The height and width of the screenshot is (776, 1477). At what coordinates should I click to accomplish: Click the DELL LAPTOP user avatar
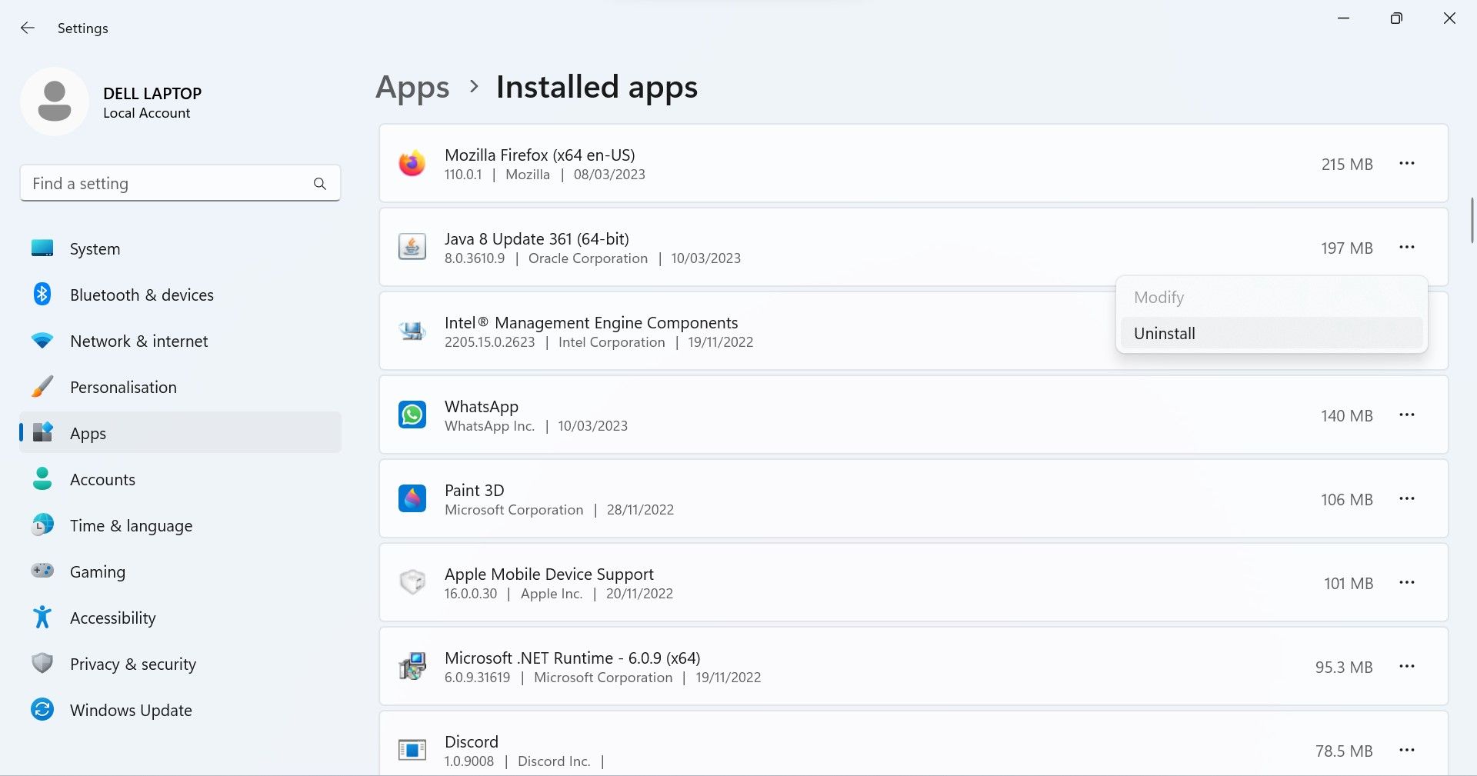coord(55,102)
